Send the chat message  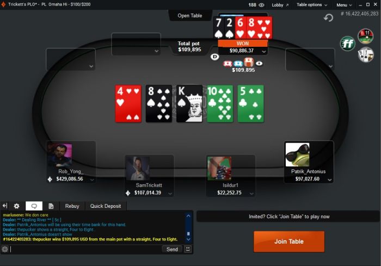[x=172, y=249]
